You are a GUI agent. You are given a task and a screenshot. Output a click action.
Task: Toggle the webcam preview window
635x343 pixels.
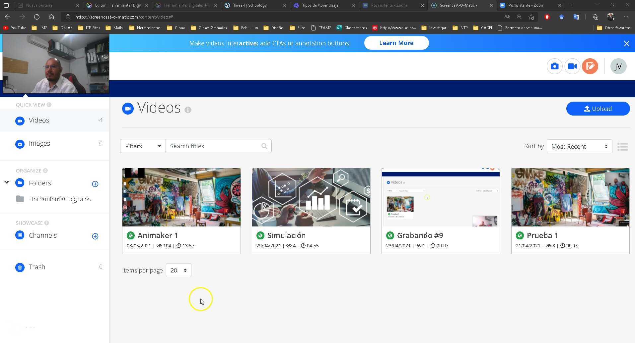55,64
